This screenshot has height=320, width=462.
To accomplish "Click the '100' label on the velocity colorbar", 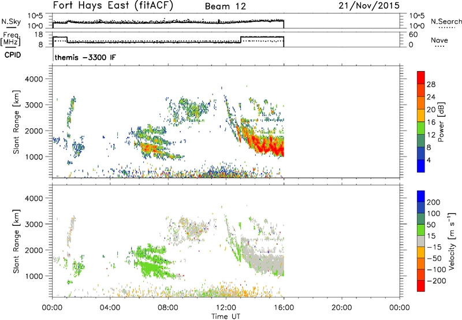I will [x=434, y=214].
